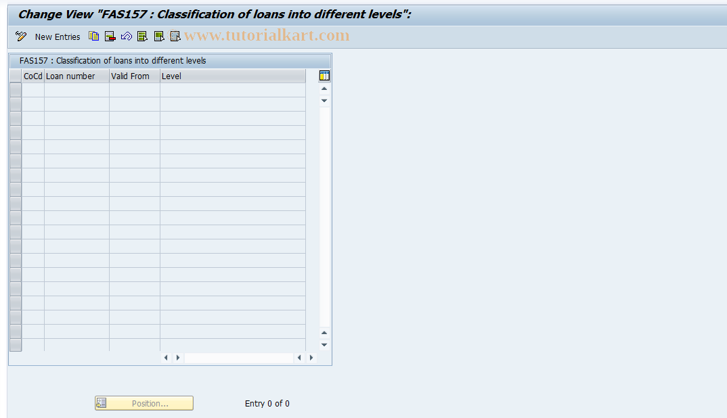Image resolution: width=727 pixels, height=418 pixels.
Task: Click the leftmost left arrow of horizontal scrollbar
Action: point(166,358)
